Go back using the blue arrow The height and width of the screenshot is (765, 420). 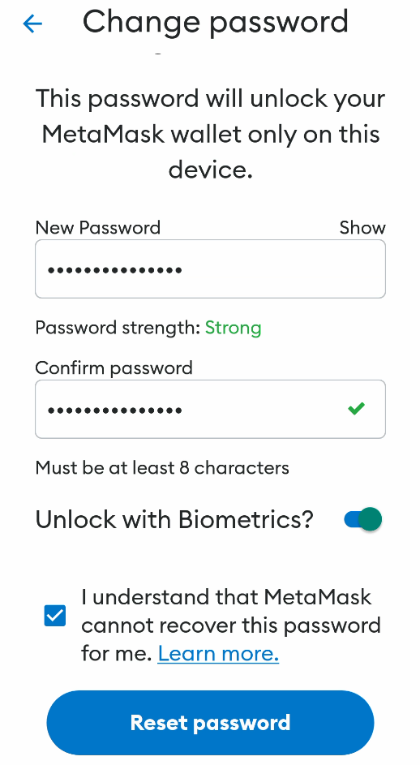point(32,24)
